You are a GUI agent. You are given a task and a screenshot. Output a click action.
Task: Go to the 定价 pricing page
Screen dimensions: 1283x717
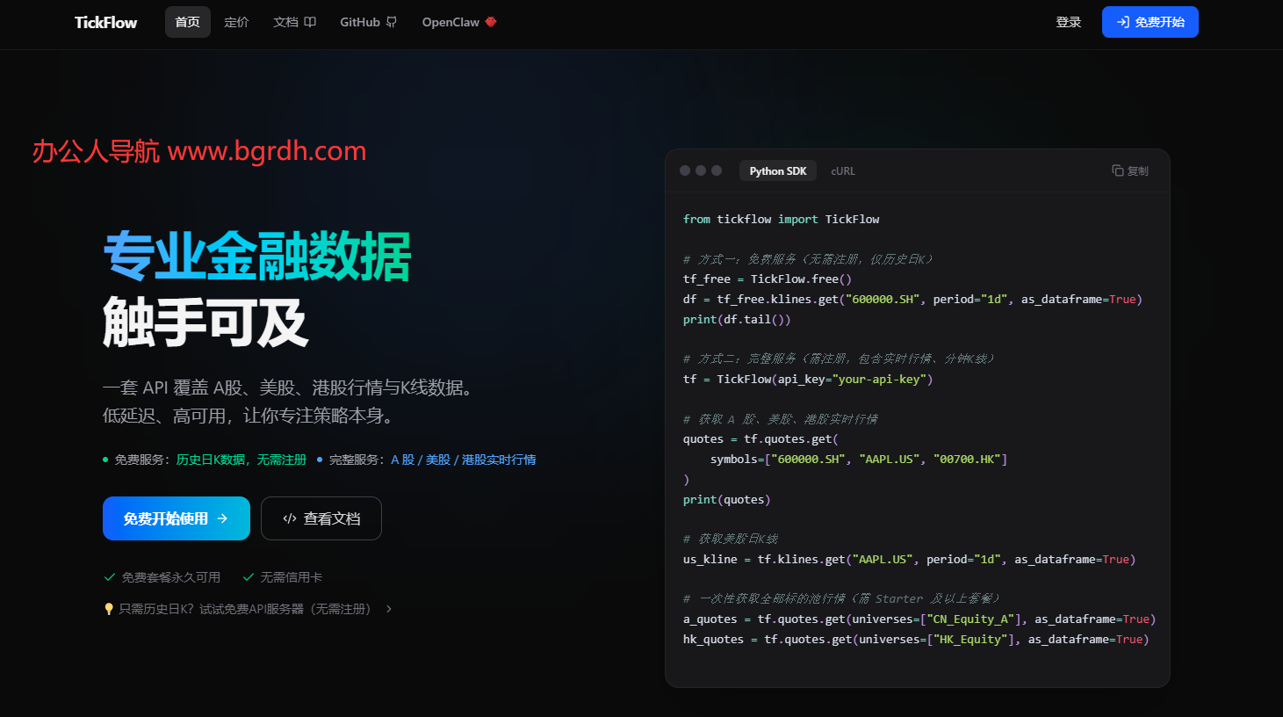coord(236,22)
